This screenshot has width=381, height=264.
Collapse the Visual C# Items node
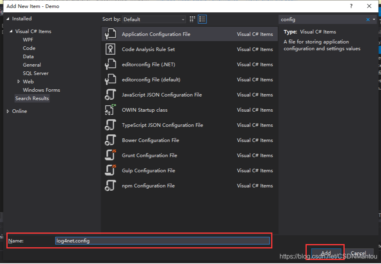tap(11, 31)
